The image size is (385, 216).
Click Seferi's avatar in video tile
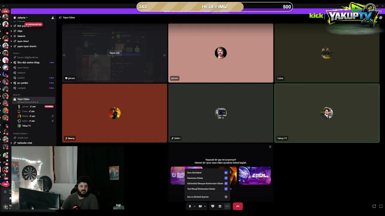(x=221, y=113)
